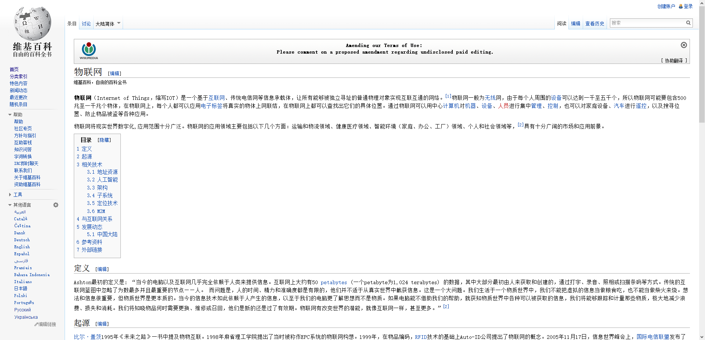Click the page's vertical scrollbar down arrow

702,337
